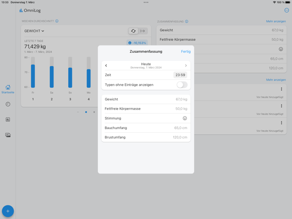
Task: Select the Brustumfang row in dialog
Action: [x=146, y=137]
